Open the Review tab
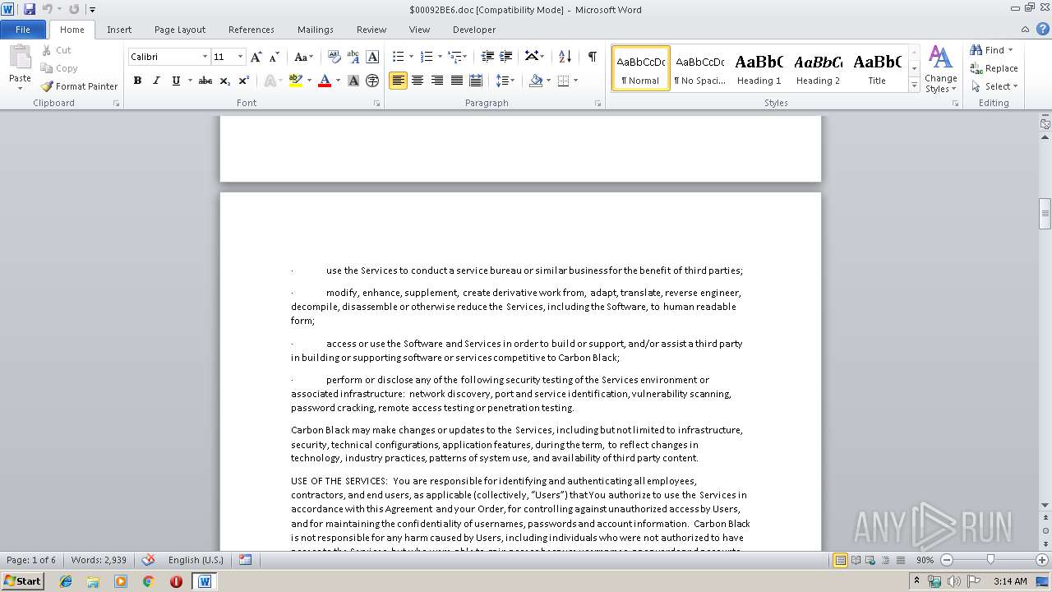This screenshot has width=1052, height=592. coord(371,30)
